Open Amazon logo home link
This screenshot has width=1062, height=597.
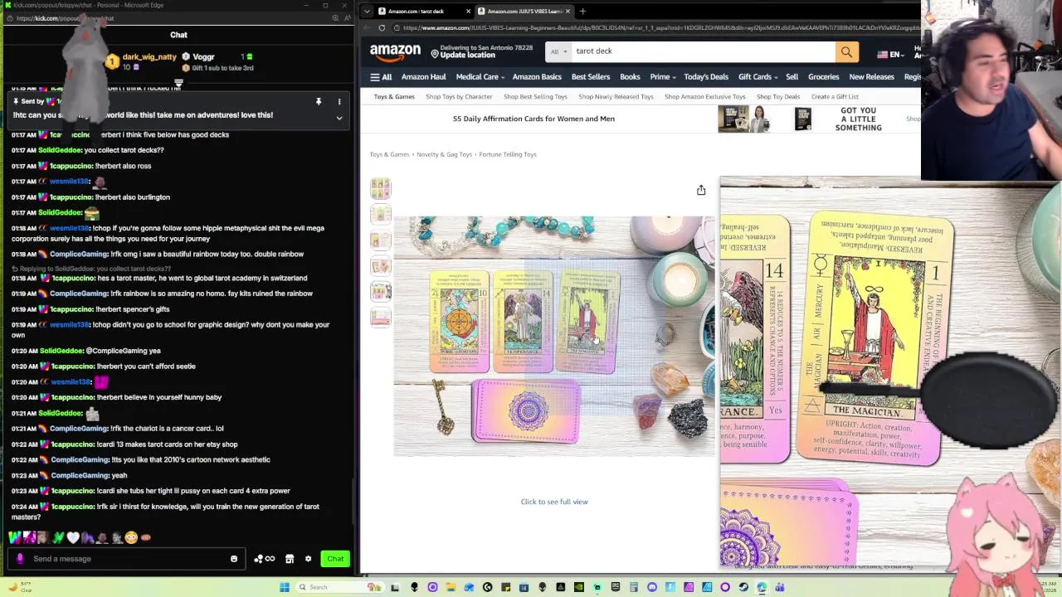click(x=396, y=52)
